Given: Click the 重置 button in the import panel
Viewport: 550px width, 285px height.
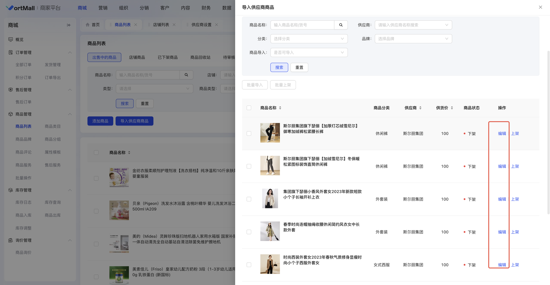Looking at the screenshot, I should tap(299, 67).
